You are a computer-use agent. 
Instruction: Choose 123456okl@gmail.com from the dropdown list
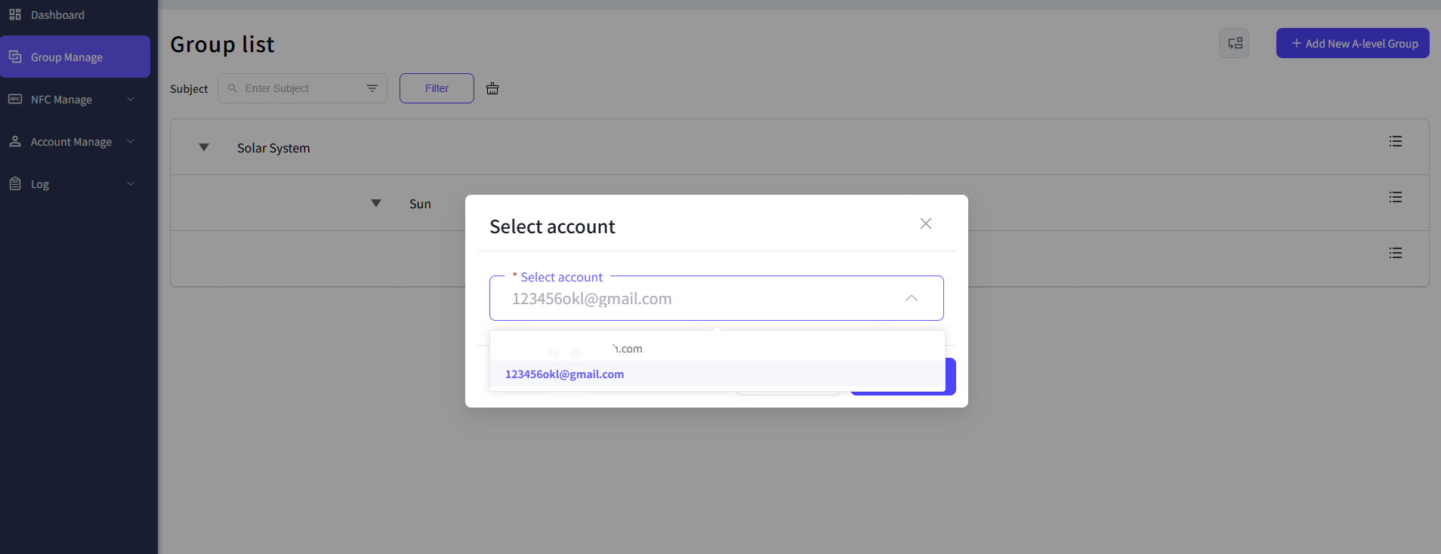tap(565, 374)
